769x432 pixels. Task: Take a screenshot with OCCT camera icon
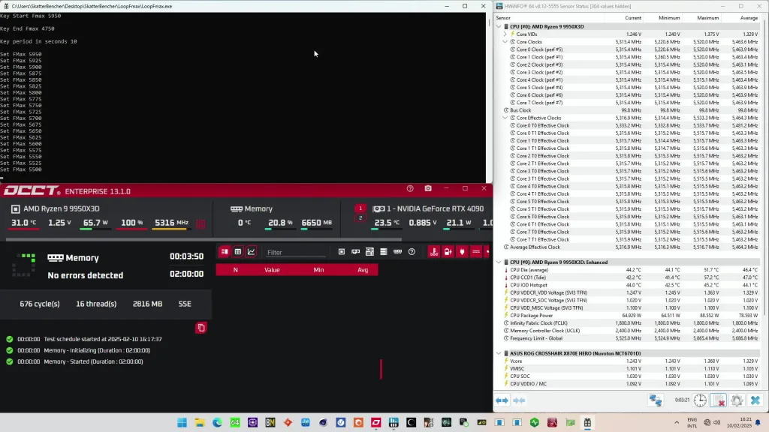pos(428,188)
